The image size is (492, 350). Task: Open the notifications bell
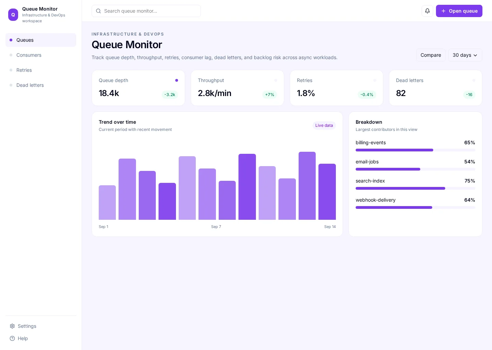427,11
